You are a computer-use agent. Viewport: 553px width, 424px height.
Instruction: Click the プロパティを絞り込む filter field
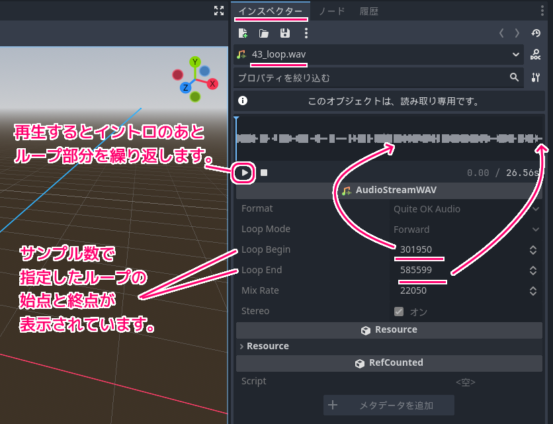pyautogui.click(x=370, y=78)
